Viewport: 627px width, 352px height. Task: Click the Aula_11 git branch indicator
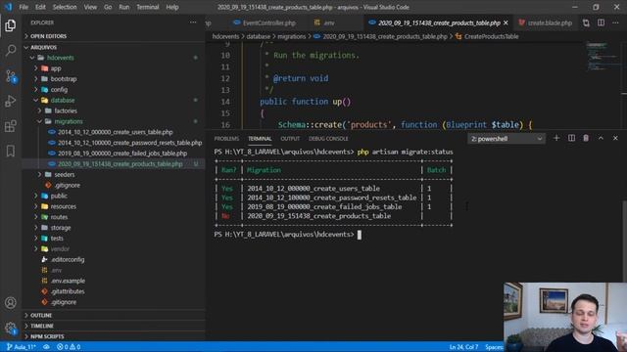[22, 347]
